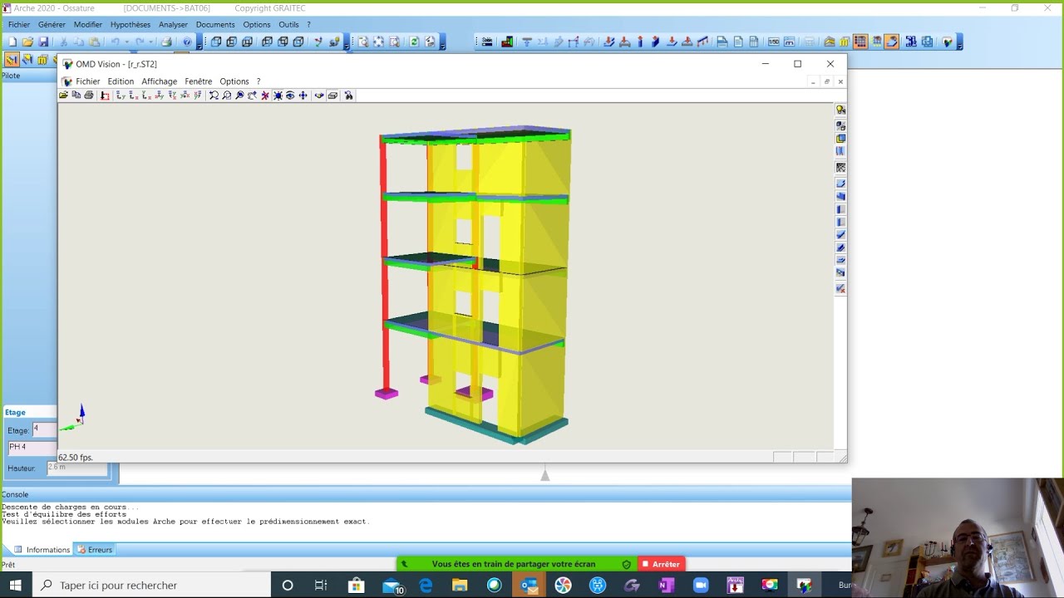Image resolution: width=1064 pixels, height=598 pixels.
Task: Click the New document icon in Arche toolbar
Action: [12, 42]
